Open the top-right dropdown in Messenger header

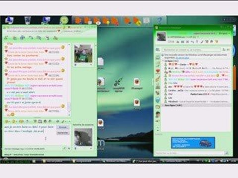(229, 33)
